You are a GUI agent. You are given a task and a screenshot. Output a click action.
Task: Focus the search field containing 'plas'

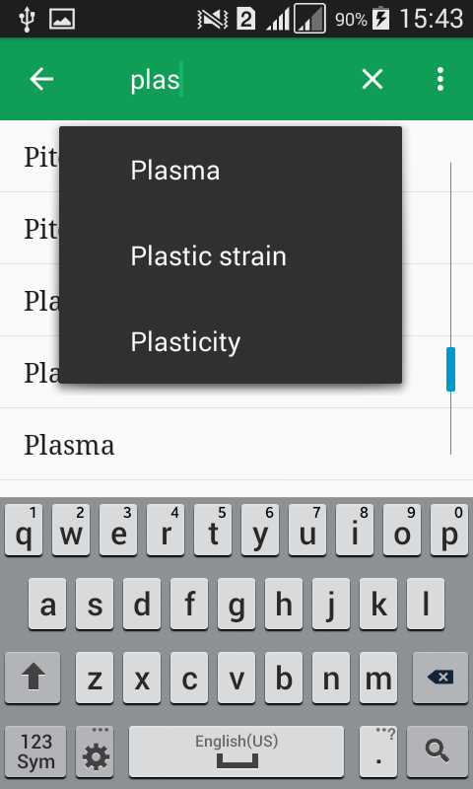pos(236,79)
